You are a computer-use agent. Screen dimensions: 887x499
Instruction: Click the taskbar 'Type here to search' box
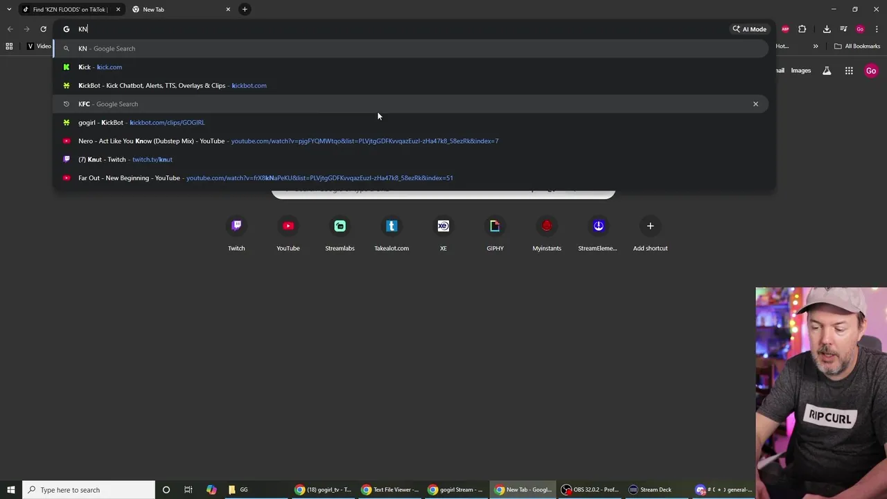[x=89, y=490]
